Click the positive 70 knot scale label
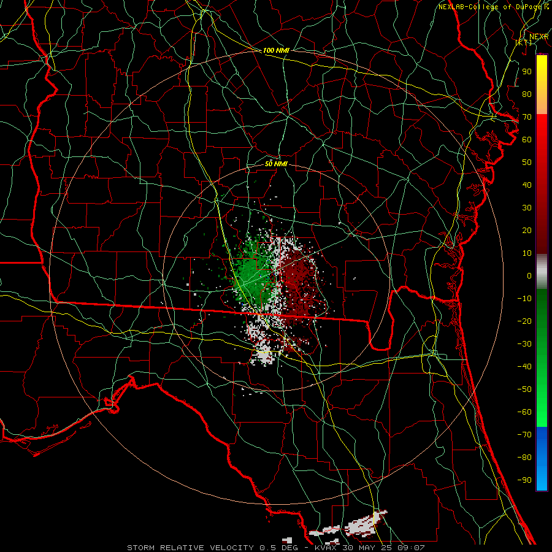Image resolution: width=552 pixels, height=552 pixels. coord(527,117)
